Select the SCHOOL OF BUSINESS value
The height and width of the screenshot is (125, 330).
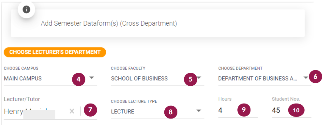[x=139, y=79]
